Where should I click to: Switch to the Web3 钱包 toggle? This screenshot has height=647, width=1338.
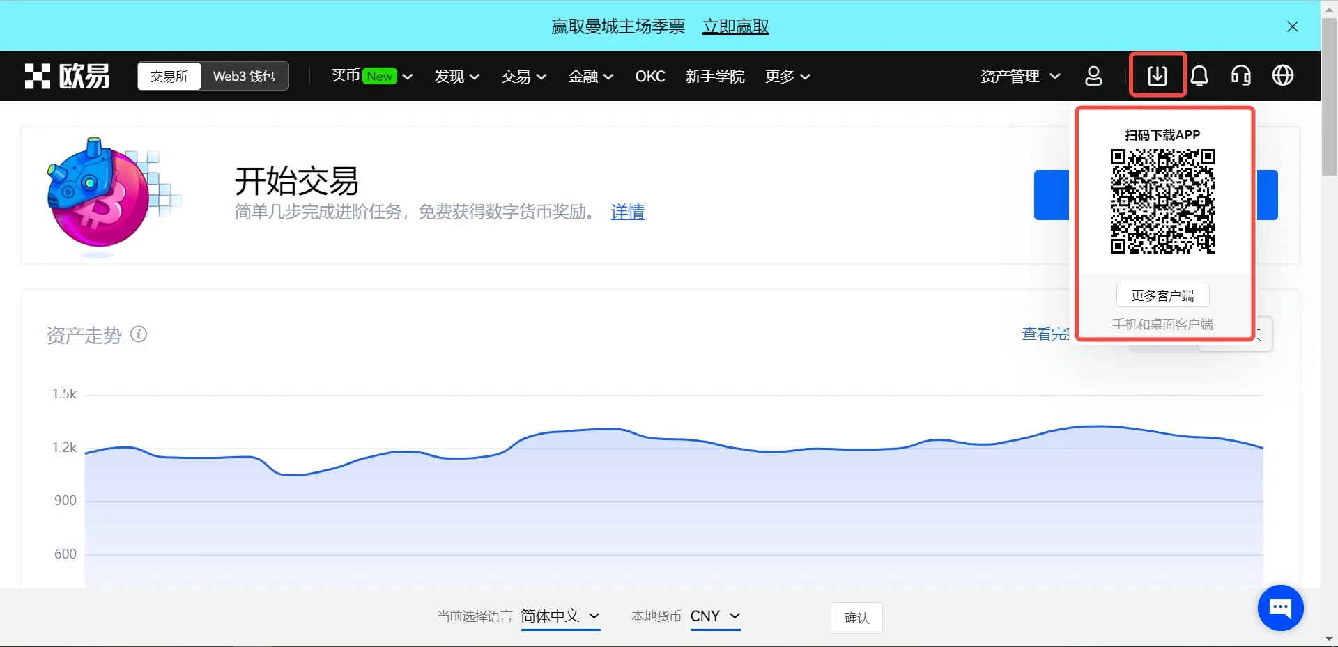[244, 76]
